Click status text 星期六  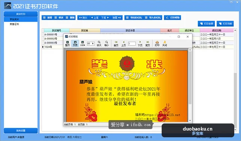coord(104,137)
